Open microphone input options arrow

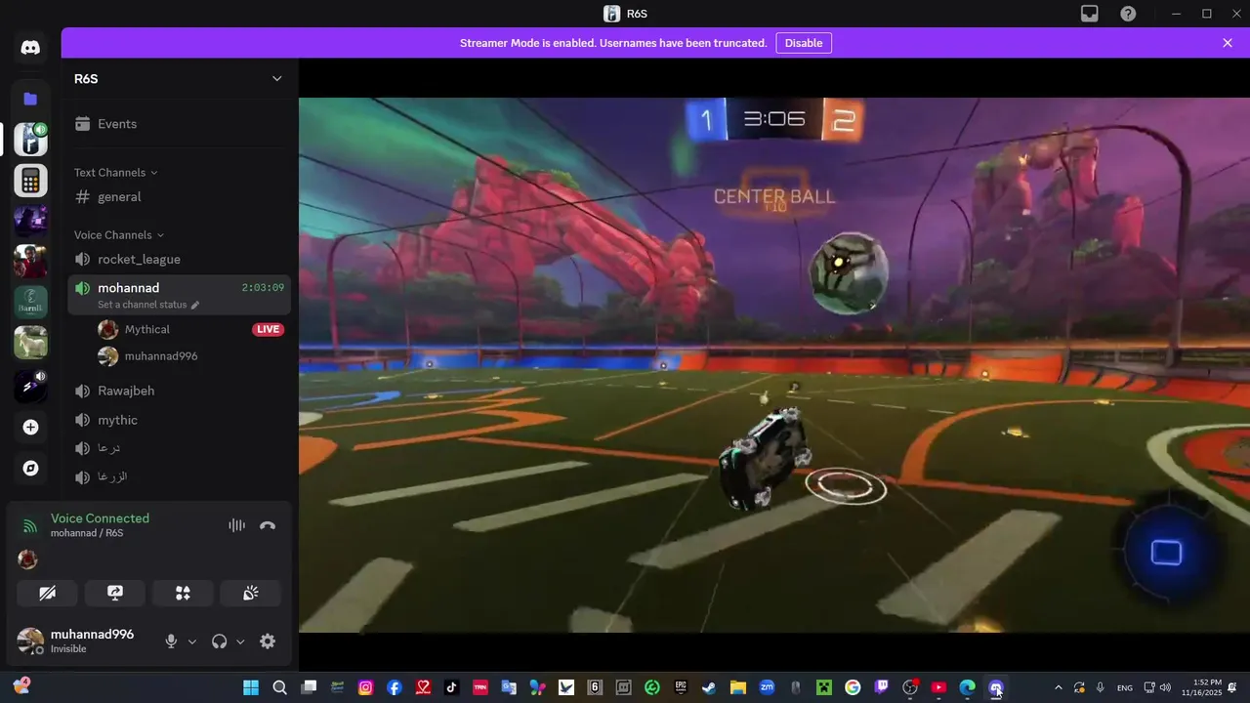pyautogui.click(x=192, y=641)
